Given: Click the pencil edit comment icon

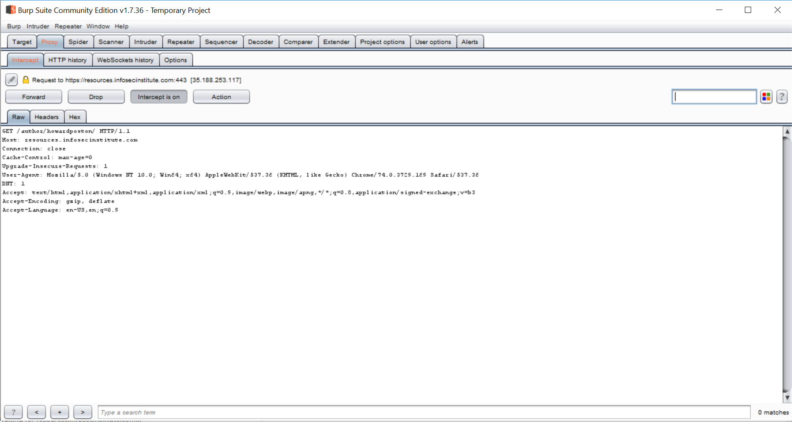Looking at the screenshot, I should (11, 80).
